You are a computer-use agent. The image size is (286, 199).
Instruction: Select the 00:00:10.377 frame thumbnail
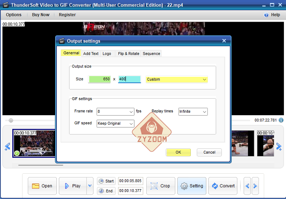[x=34, y=143]
